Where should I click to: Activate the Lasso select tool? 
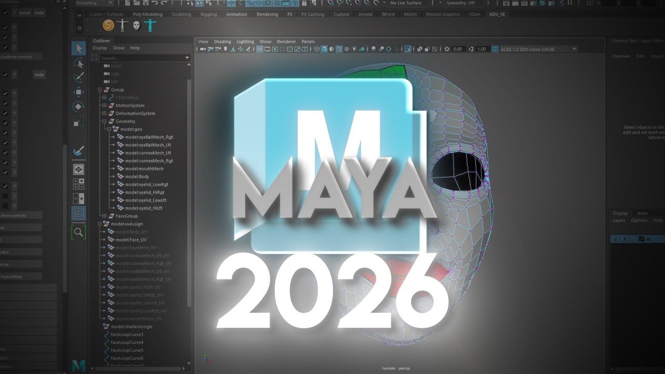tap(78, 63)
